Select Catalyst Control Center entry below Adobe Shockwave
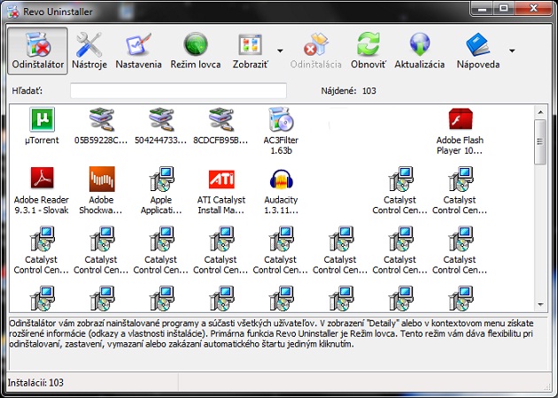558x398 pixels. [x=102, y=250]
